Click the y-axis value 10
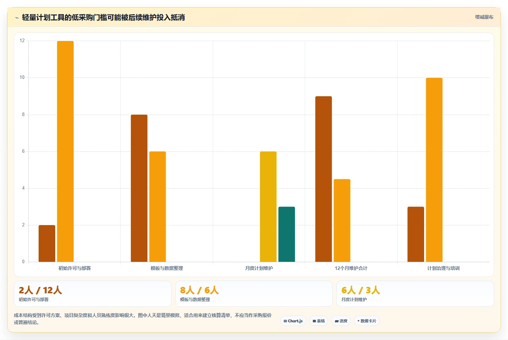The height and width of the screenshot is (340, 508). pos(22,77)
